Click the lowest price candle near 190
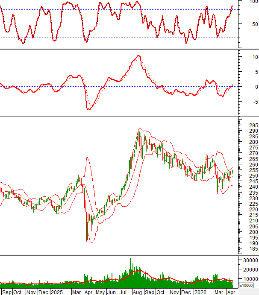This screenshot has height=295, width=259. pyautogui.click(x=87, y=239)
